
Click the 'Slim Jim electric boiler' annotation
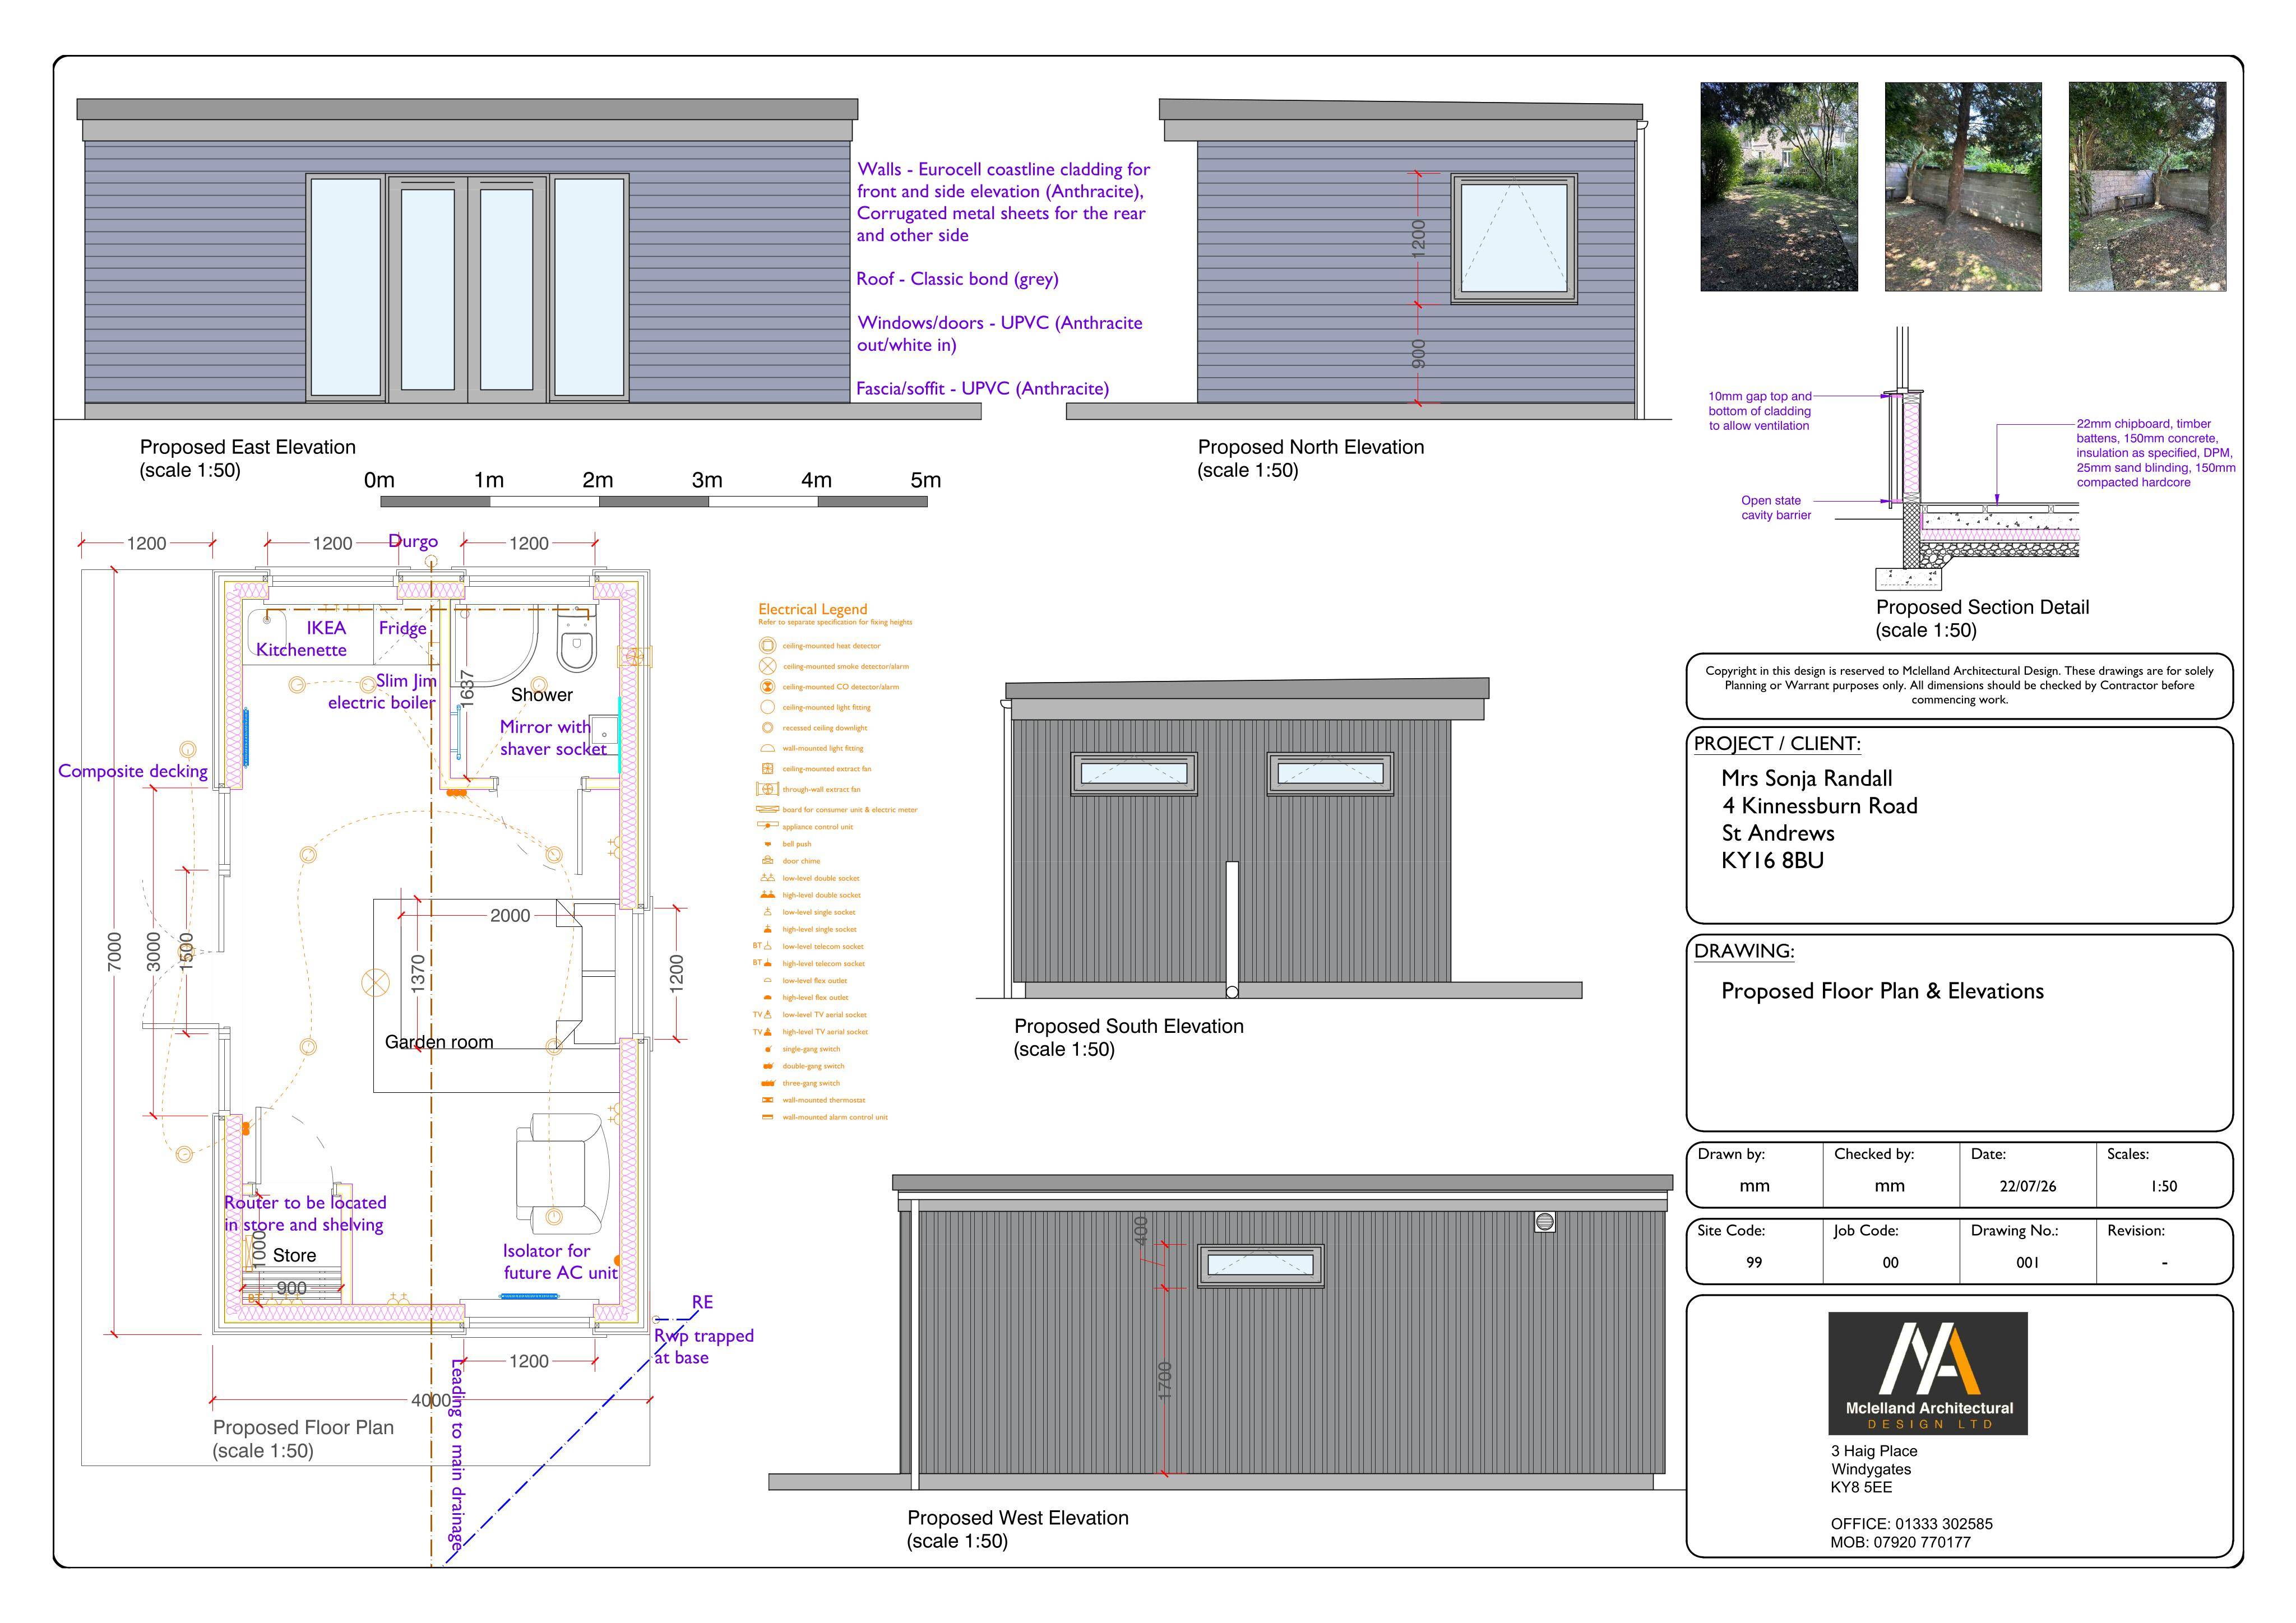pyautogui.click(x=382, y=692)
